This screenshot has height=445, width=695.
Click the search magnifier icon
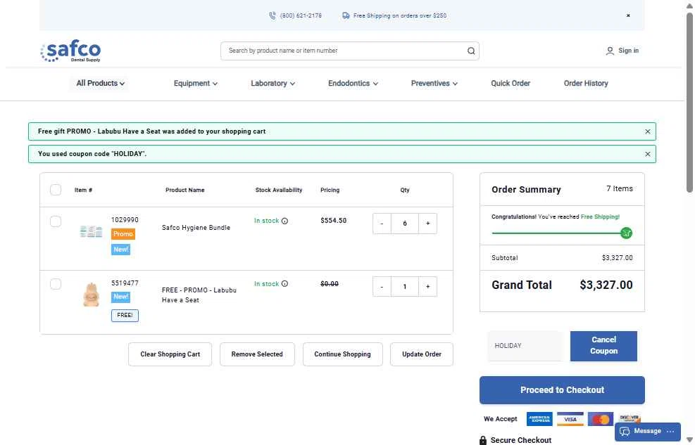click(470, 51)
